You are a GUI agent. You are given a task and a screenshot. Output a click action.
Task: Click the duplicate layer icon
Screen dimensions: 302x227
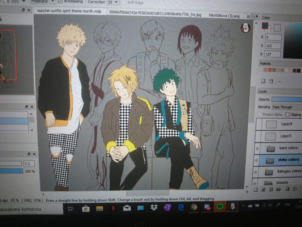click(287, 189)
